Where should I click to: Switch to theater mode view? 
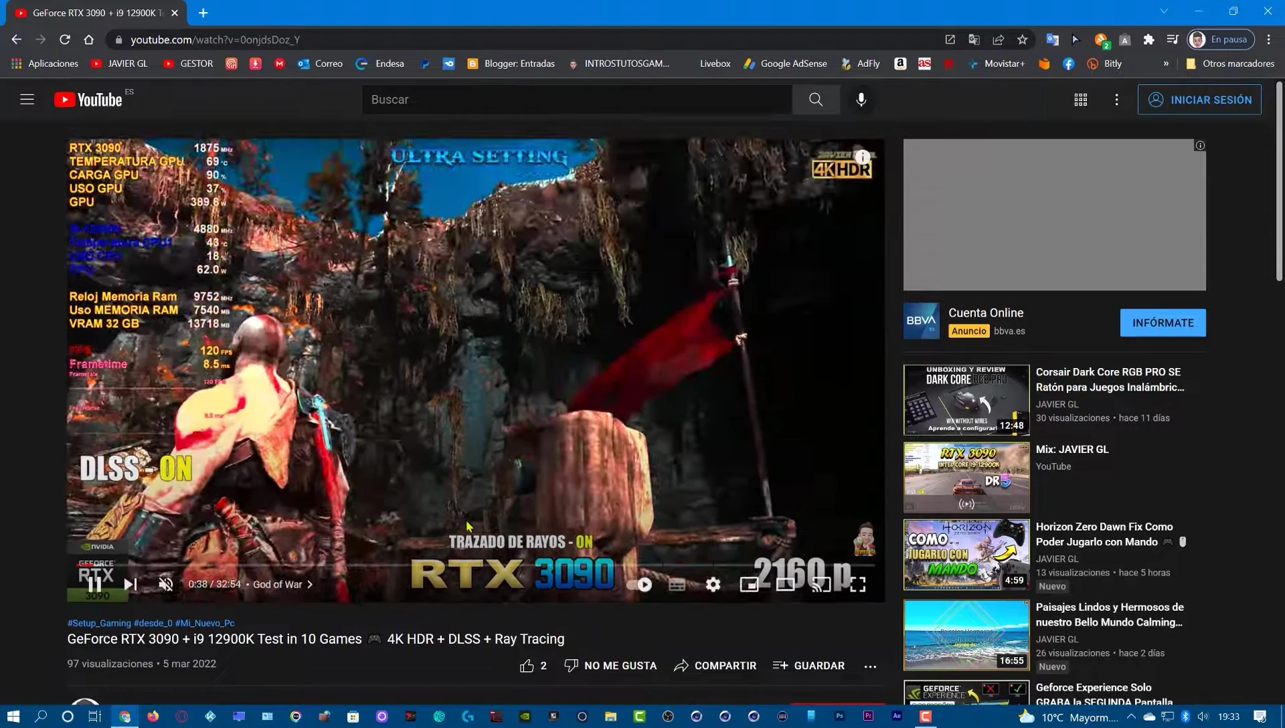(785, 585)
